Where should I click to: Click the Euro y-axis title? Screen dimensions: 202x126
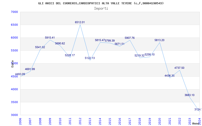(12, 64)
